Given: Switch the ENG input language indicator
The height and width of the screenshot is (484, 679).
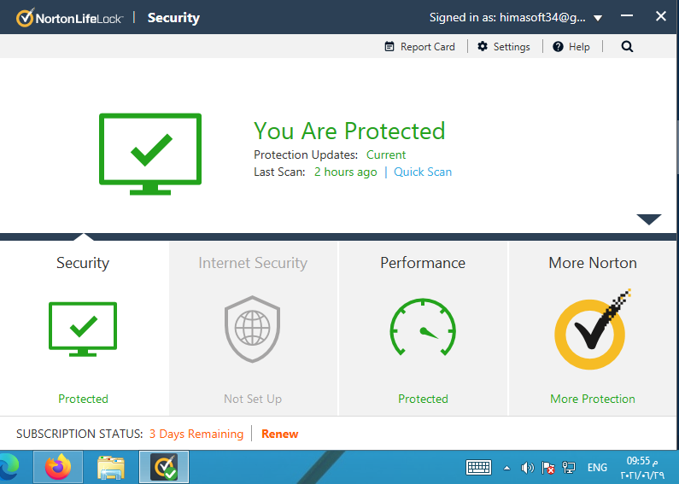Looking at the screenshot, I should point(597,468).
